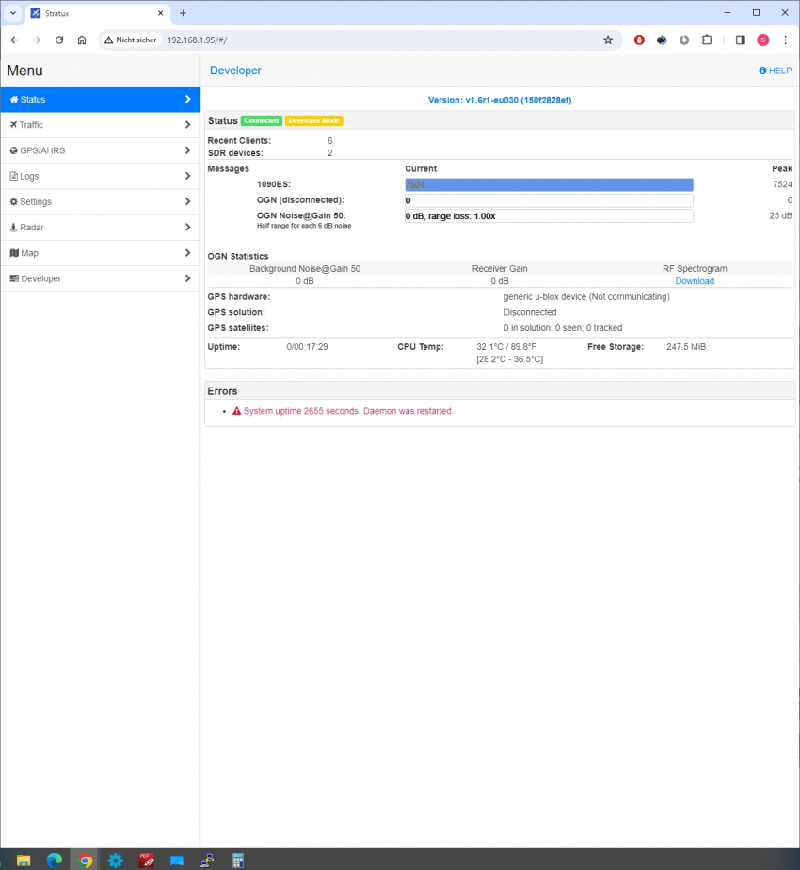Click the GPS solution Disconnected text

coord(530,312)
